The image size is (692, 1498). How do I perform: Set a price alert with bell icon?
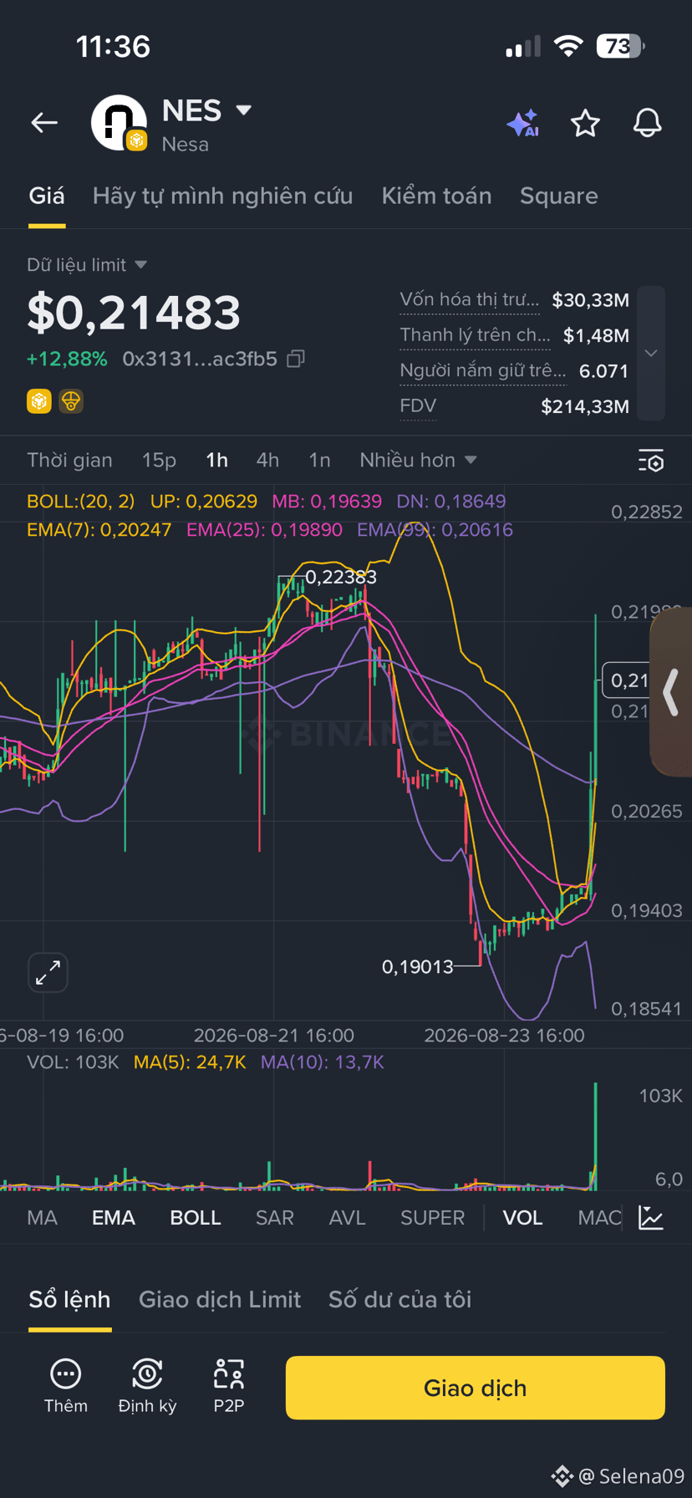click(x=647, y=124)
